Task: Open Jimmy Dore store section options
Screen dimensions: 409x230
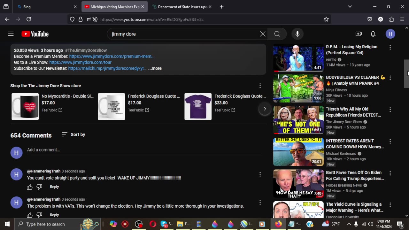Action: point(260,86)
